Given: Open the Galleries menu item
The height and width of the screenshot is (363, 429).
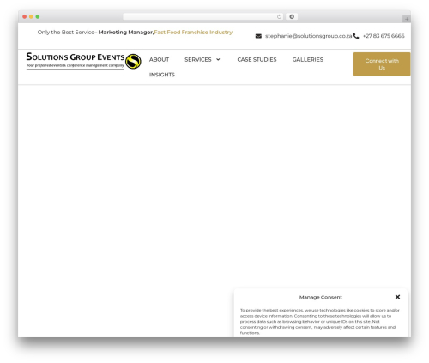Looking at the screenshot, I should pos(308,59).
